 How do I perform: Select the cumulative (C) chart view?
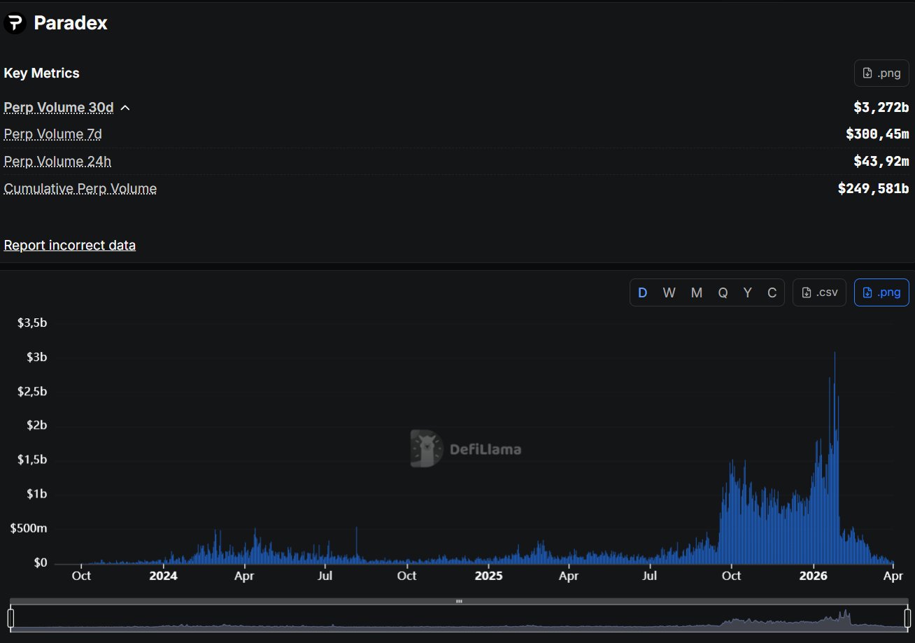pyautogui.click(x=772, y=292)
